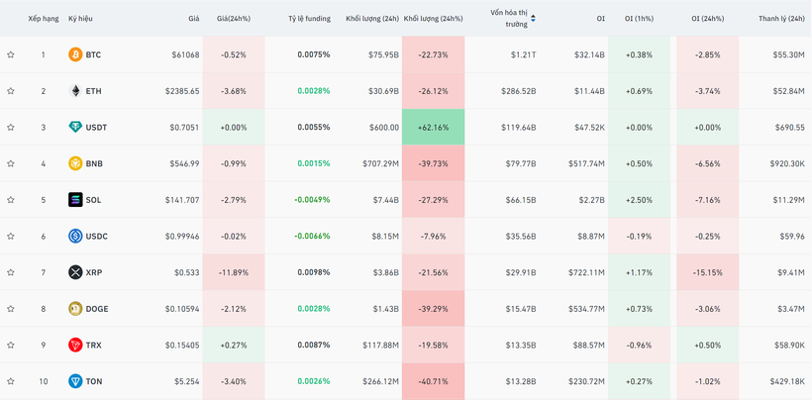Click the Thanh lý (24h) column header

pyautogui.click(x=780, y=19)
